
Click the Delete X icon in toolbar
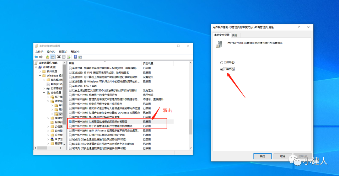tap(59, 57)
